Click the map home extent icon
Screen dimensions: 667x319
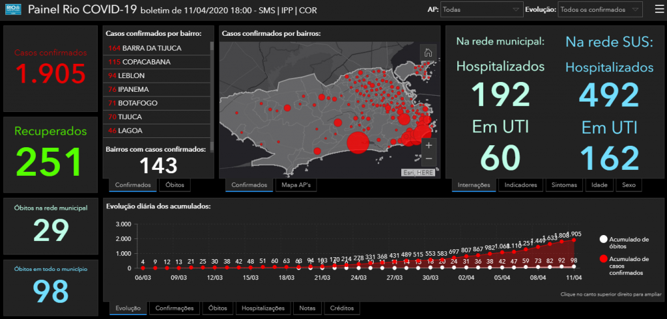428,53
